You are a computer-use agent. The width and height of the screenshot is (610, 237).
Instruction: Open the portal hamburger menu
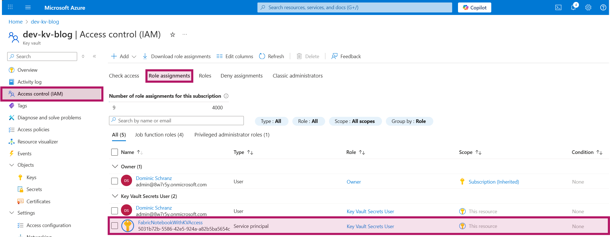pos(28,7)
